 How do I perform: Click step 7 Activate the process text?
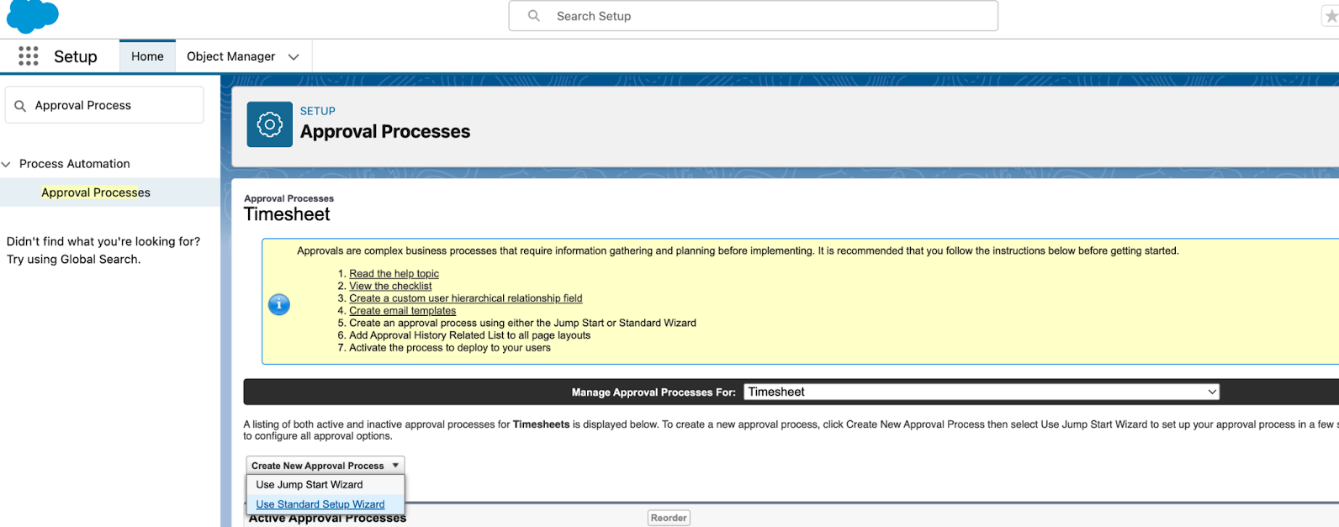(x=450, y=348)
